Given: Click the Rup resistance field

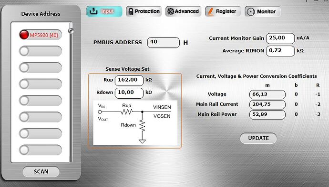Looking at the screenshot, I should [129, 80].
